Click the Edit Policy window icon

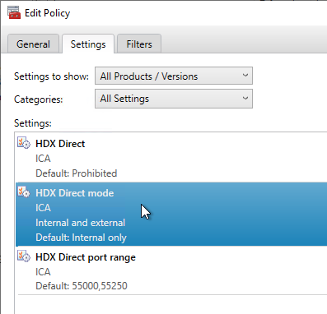click(x=14, y=12)
